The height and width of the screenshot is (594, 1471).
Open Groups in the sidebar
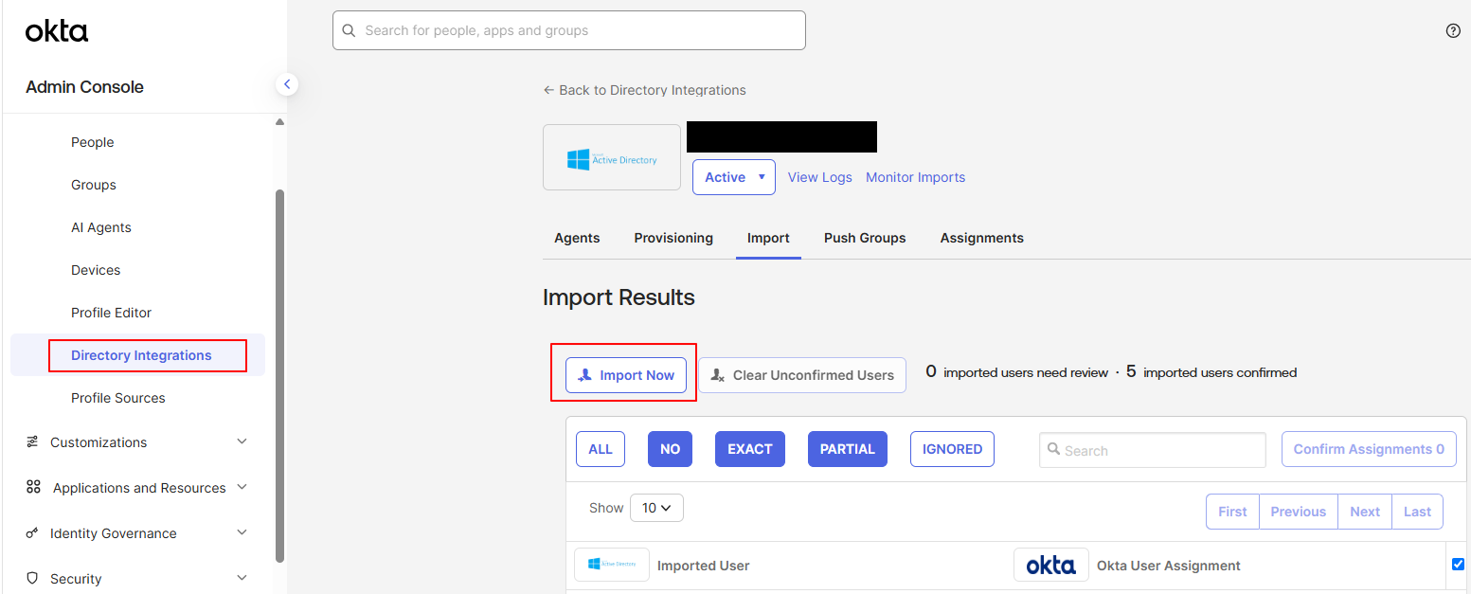[x=94, y=185]
